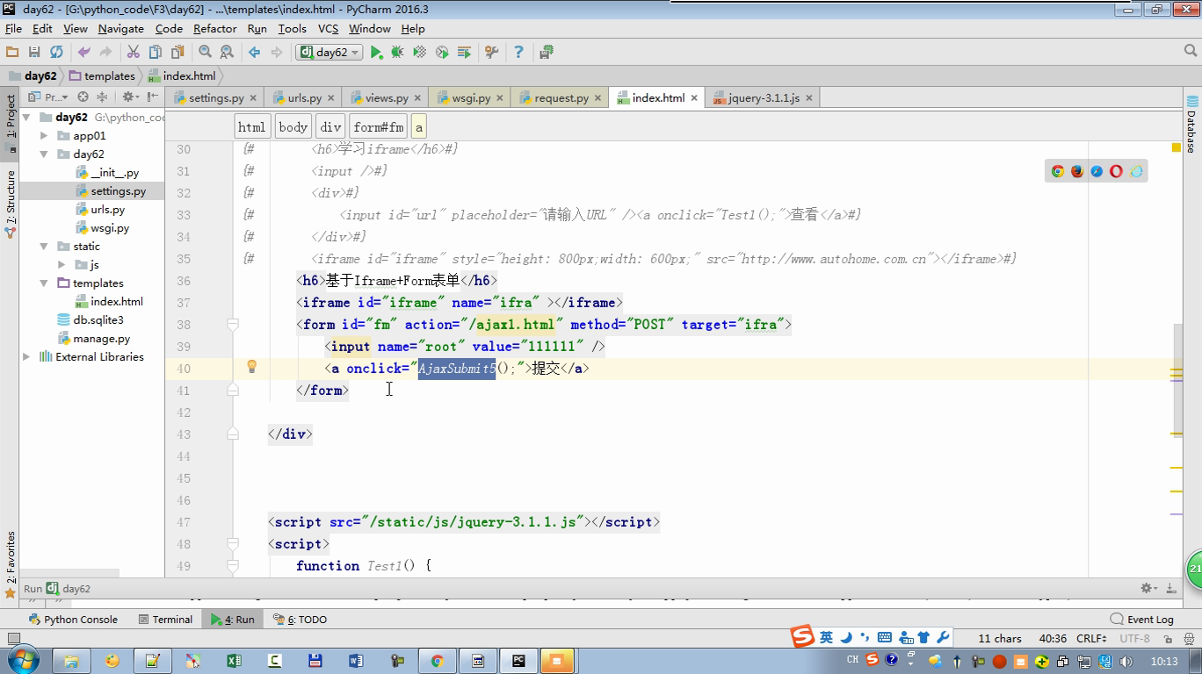Open the VCS menu
This screenshot has height=674, width=1202.
coord(328,28)
